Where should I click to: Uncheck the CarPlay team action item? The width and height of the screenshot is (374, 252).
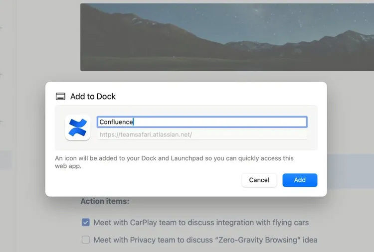86,223
